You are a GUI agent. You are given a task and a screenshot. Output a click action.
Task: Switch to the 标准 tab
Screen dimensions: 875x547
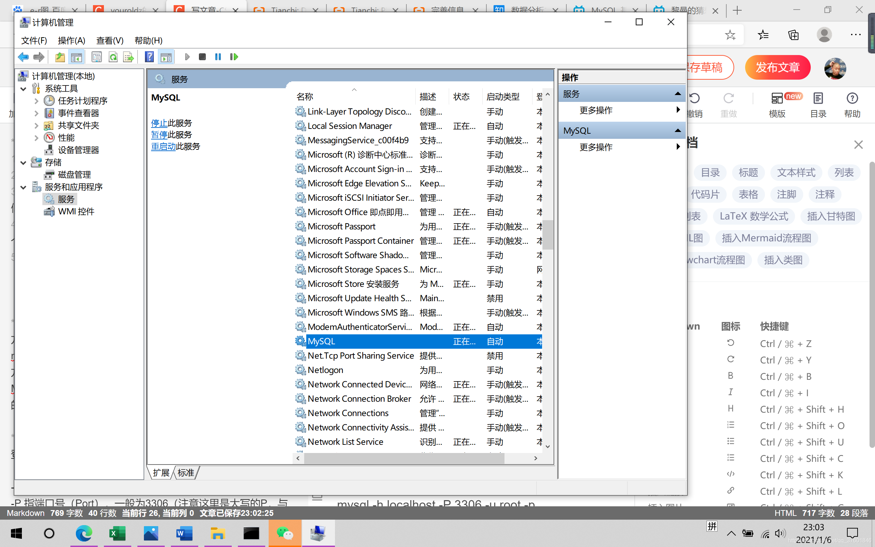tap(186, 472)
